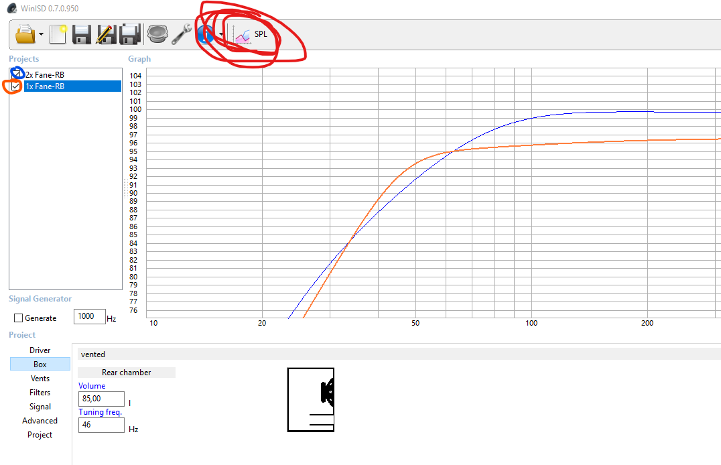Click Save As floppy with pencil icon

[105, 34]
